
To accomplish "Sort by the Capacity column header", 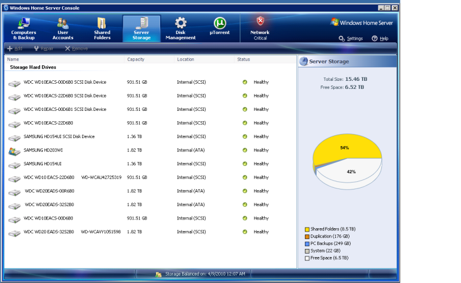I will (x=150, y=59).
